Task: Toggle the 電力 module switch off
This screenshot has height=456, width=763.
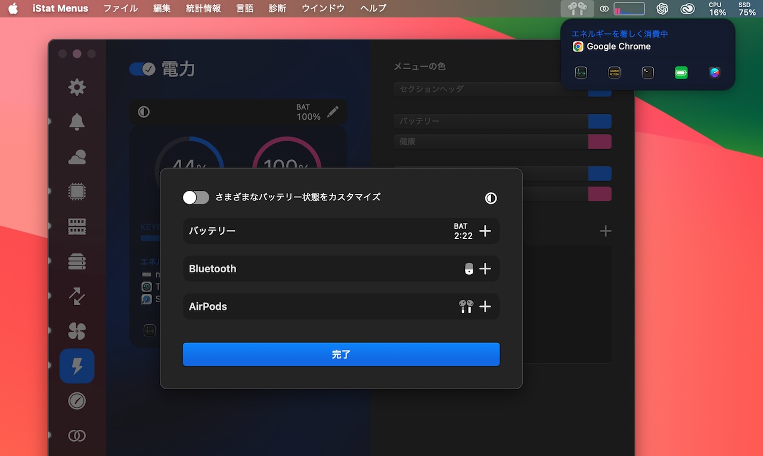Action: (142, 69)
